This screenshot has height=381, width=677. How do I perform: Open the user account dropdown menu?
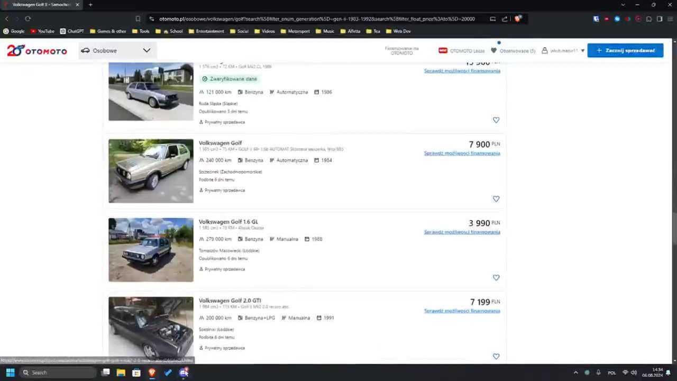[x=563, y=51]
